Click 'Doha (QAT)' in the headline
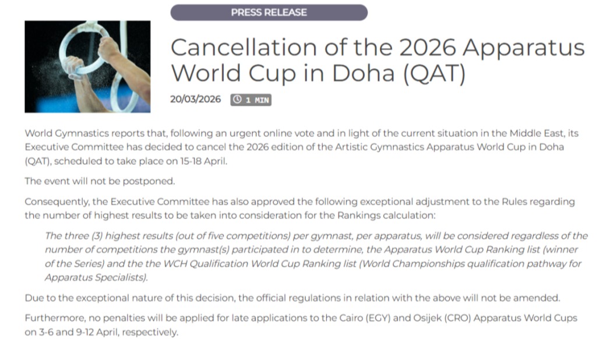 (x=399, y=73)
